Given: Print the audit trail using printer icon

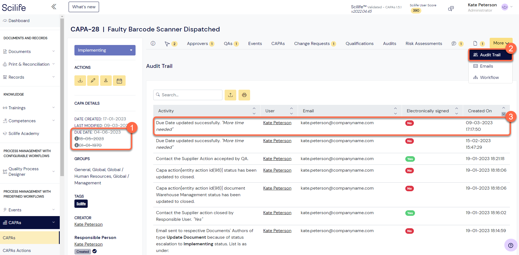Looking at the screenshot, I should tap(244, 95).
